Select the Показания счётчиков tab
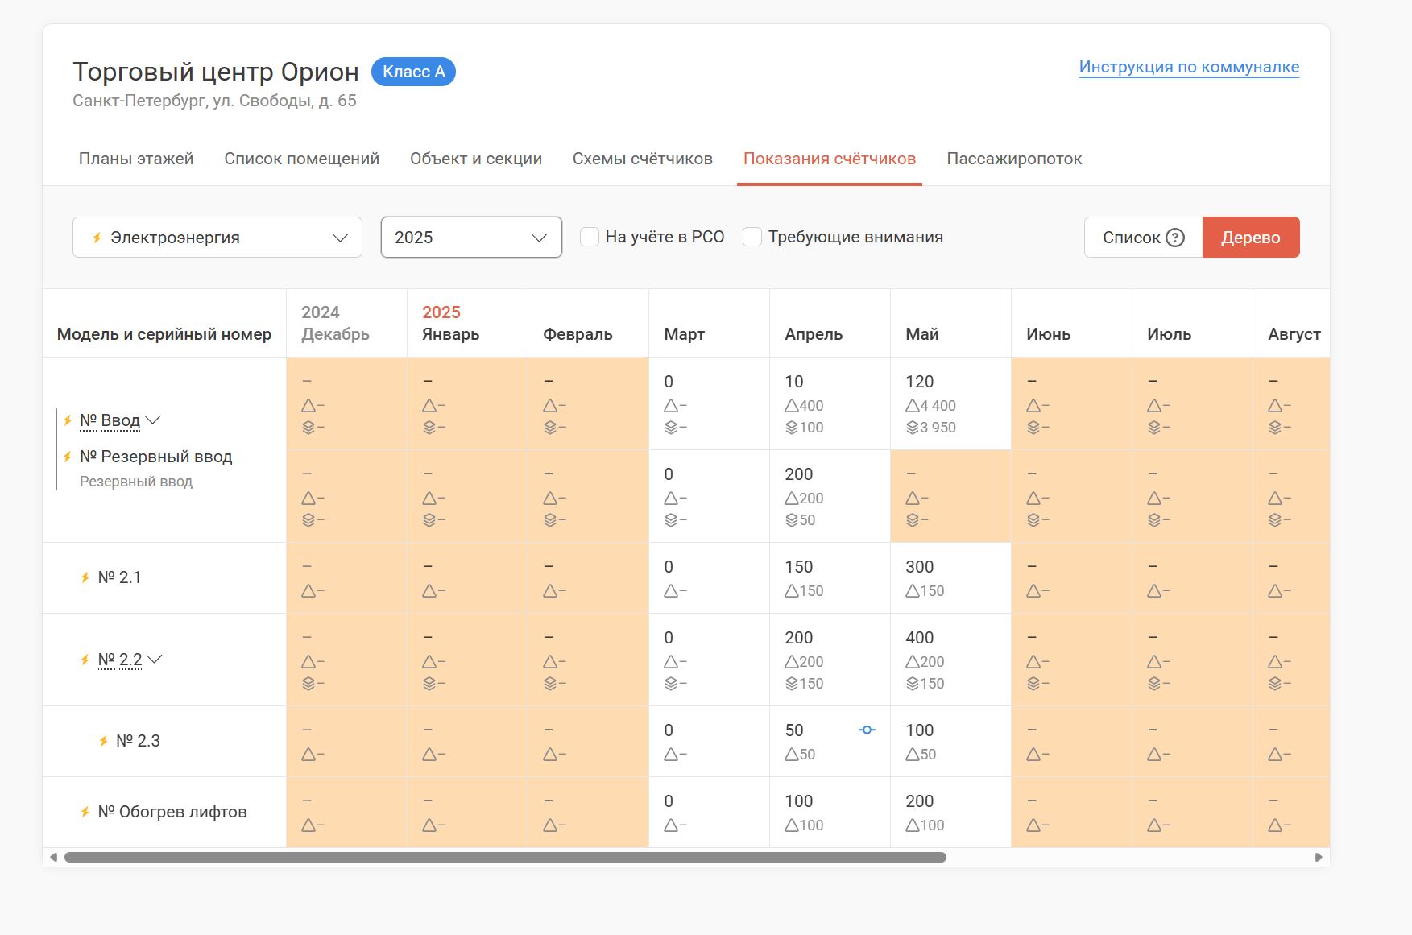 click(x=830, y=159)
